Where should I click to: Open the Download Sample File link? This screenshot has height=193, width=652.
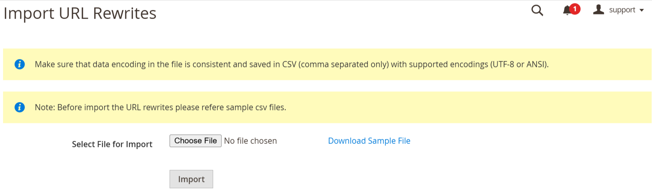click(x=369, y=141)
